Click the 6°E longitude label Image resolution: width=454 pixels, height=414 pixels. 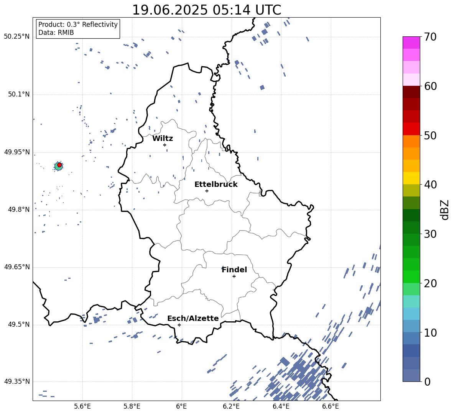point(181,406)
